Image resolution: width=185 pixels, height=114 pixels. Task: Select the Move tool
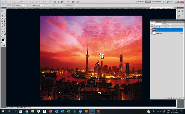click(x=5, y=11)
